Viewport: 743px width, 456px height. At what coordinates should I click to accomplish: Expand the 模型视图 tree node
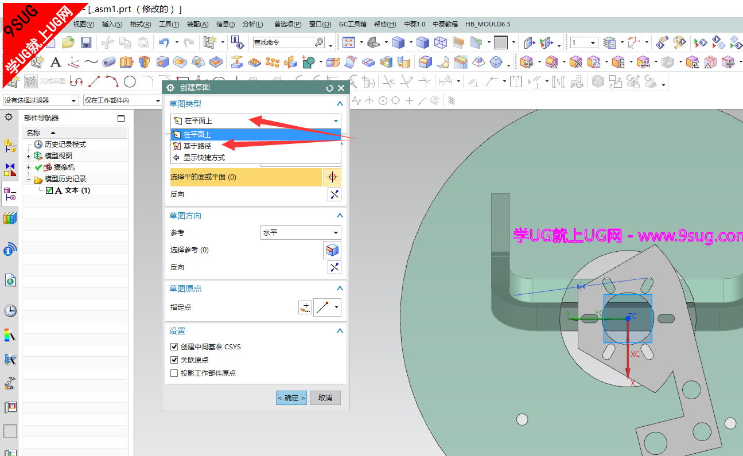point(28,156)
